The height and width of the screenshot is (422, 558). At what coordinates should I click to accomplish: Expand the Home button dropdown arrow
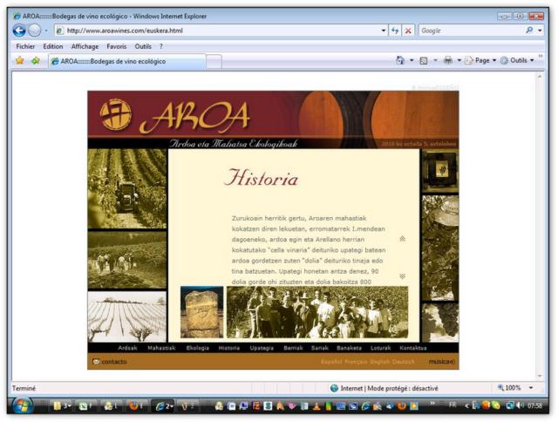tap(412, 60)
